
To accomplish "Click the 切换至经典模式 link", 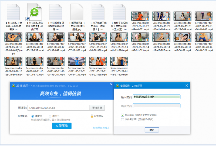I will point(101,128).
